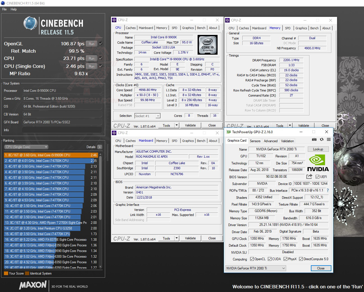Toggle the DirectCompute 5.0 checkbox

[301, 259]
